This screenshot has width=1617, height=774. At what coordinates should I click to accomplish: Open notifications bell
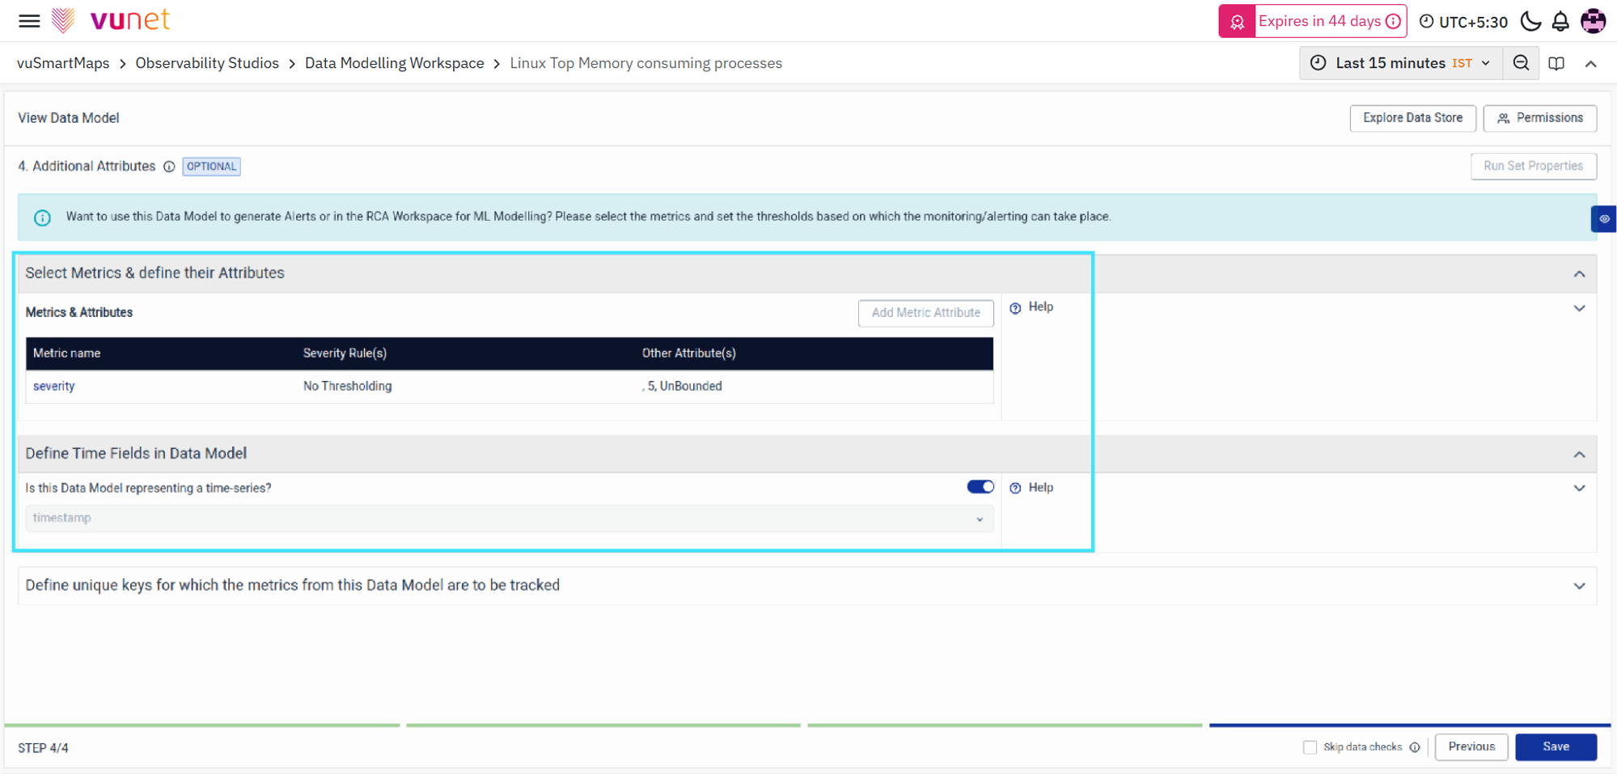click(1560, 21)
